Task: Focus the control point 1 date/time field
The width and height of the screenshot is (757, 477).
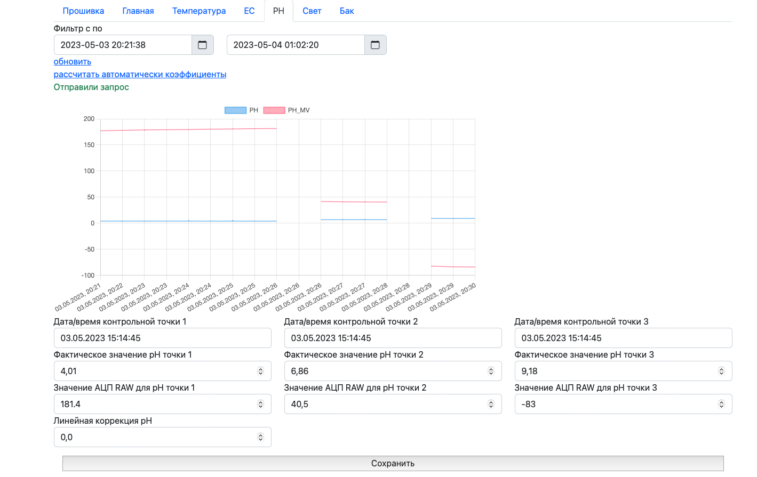Action: 162,338
